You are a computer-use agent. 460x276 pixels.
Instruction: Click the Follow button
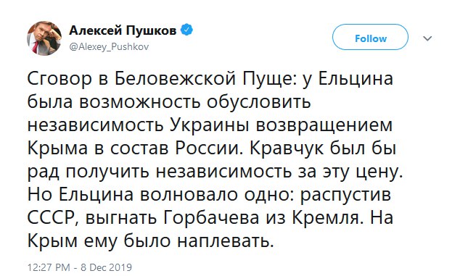click(370, 37)
